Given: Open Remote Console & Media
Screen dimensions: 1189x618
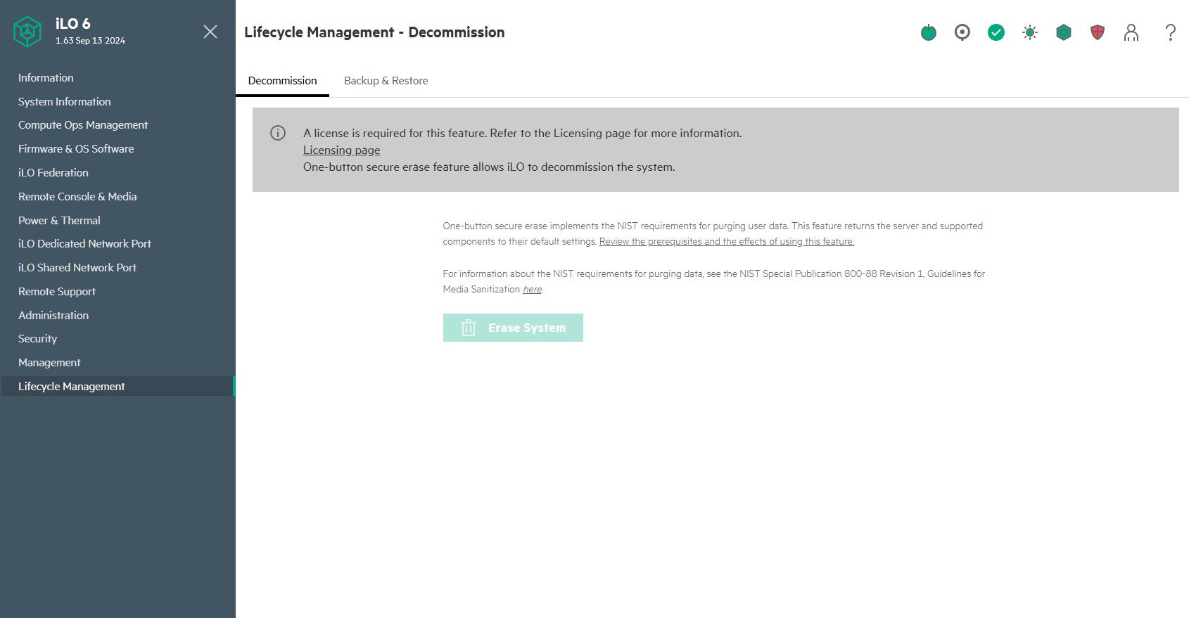Looking at the screenshot, I should click(77, 197).
